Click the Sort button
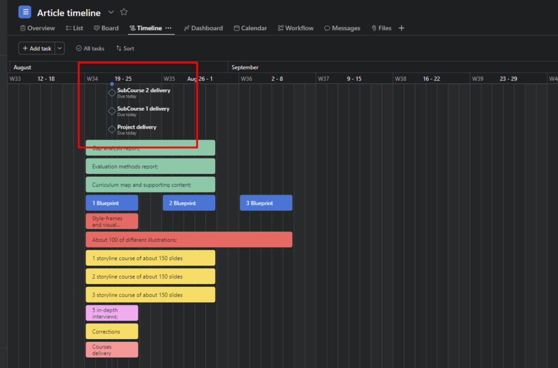This screenshot has height=368, width=558. 125,49
